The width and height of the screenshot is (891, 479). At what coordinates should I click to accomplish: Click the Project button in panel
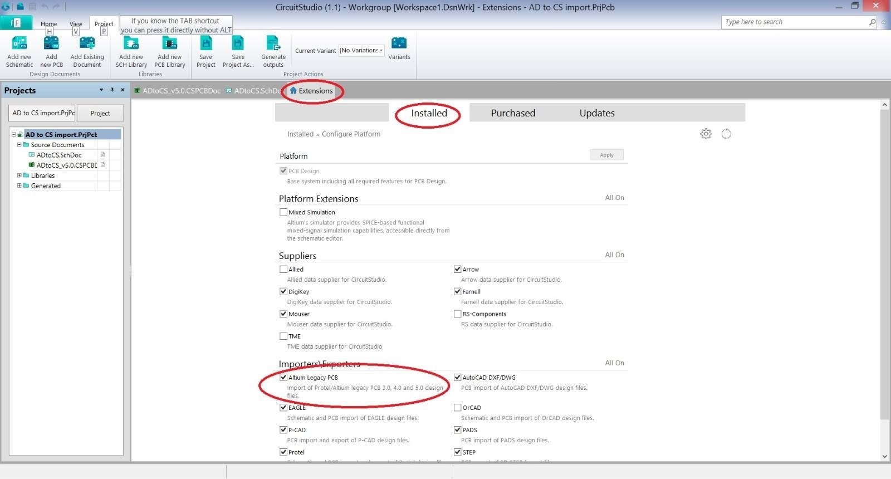click(x=100, y=113)
